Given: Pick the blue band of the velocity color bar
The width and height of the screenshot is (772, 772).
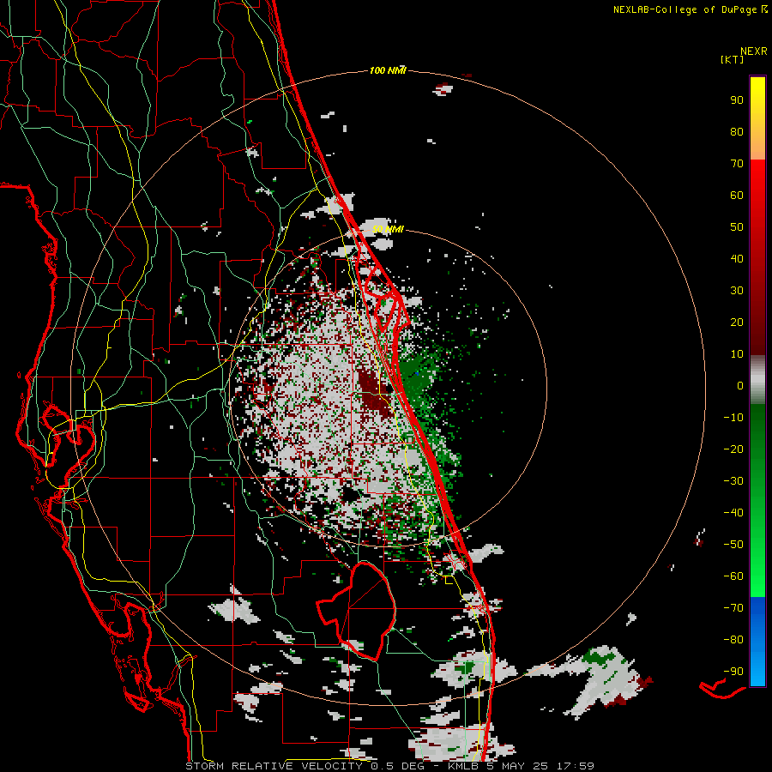Looking at the screenshot, I should pos(757,642).
